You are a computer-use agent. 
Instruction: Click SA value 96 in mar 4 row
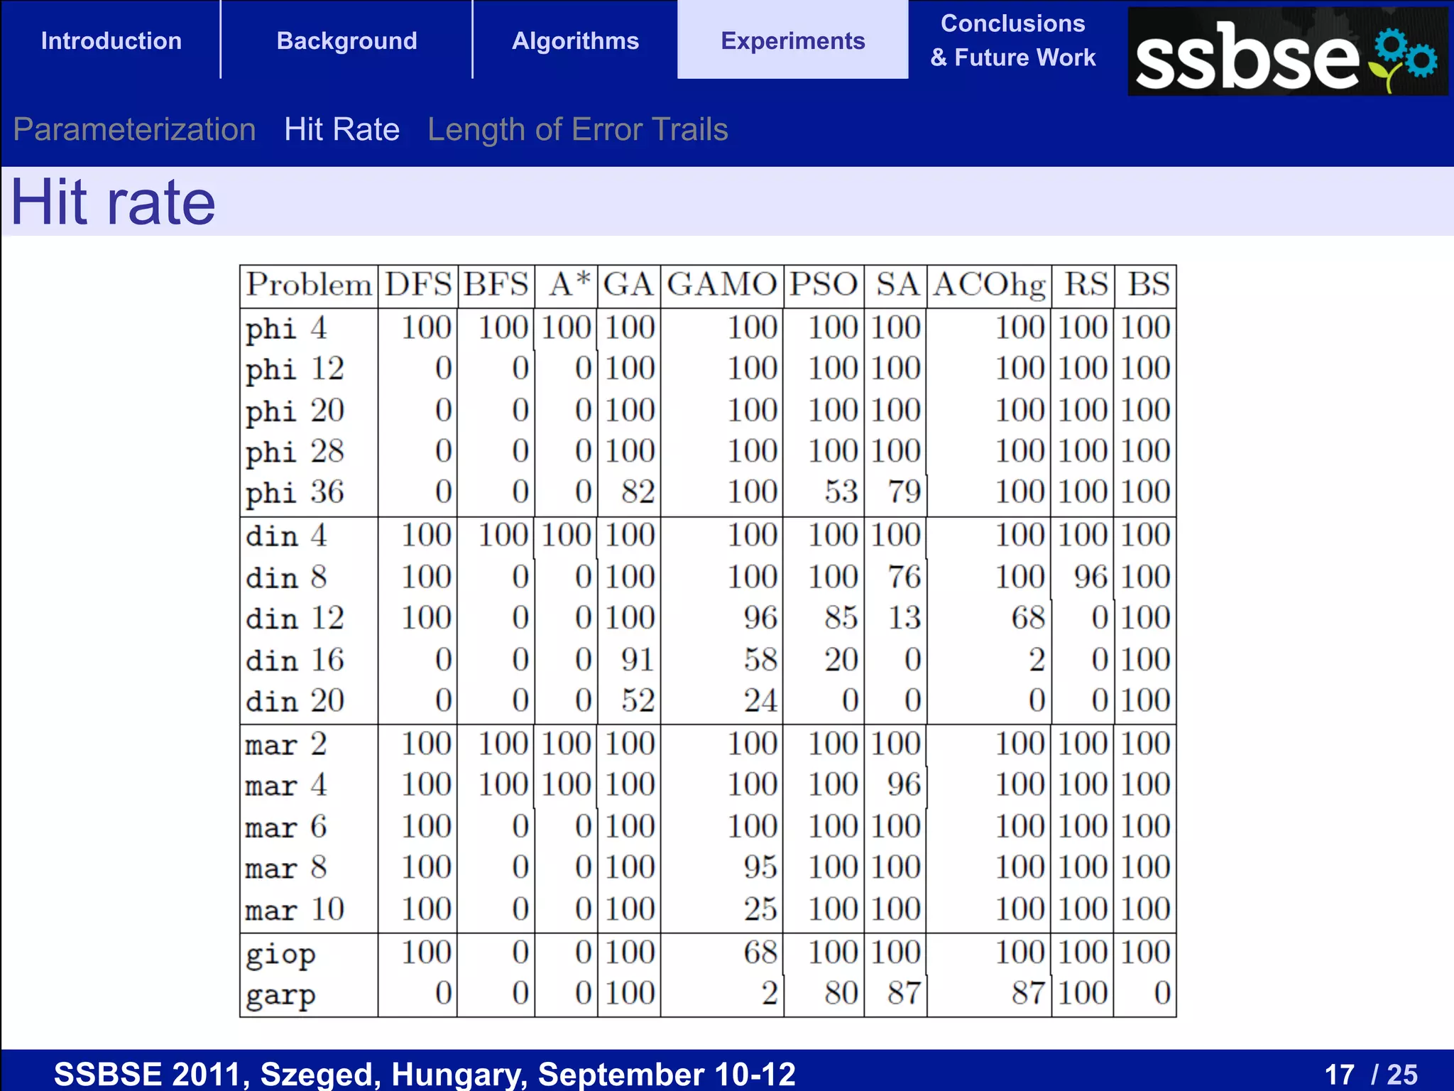(904, 785)
